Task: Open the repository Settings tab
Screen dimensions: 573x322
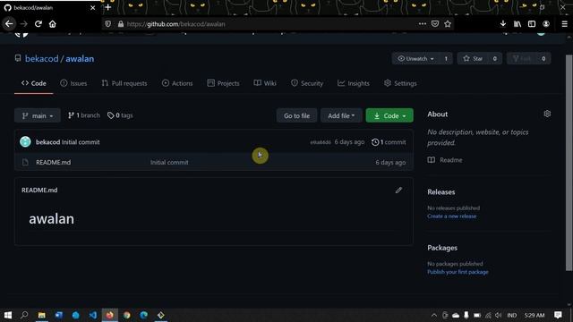Action: [400, 83]
